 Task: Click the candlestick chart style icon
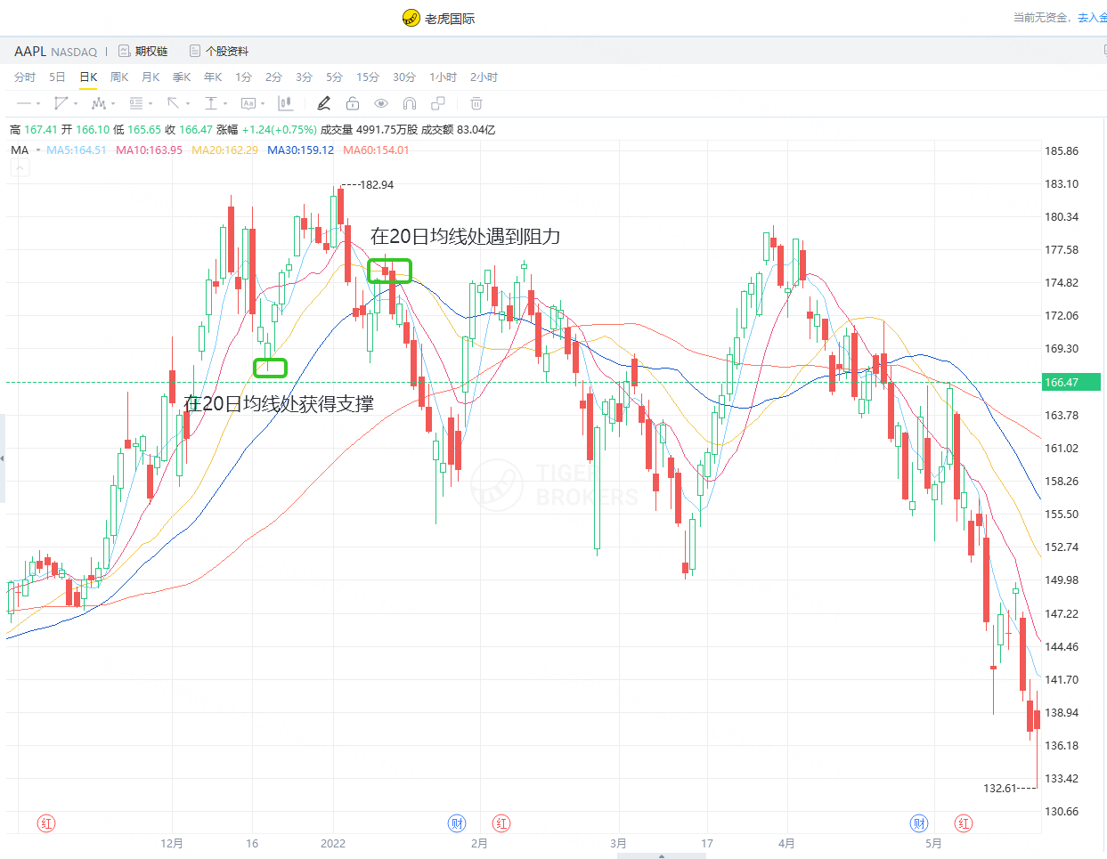(x=285, y=103)
